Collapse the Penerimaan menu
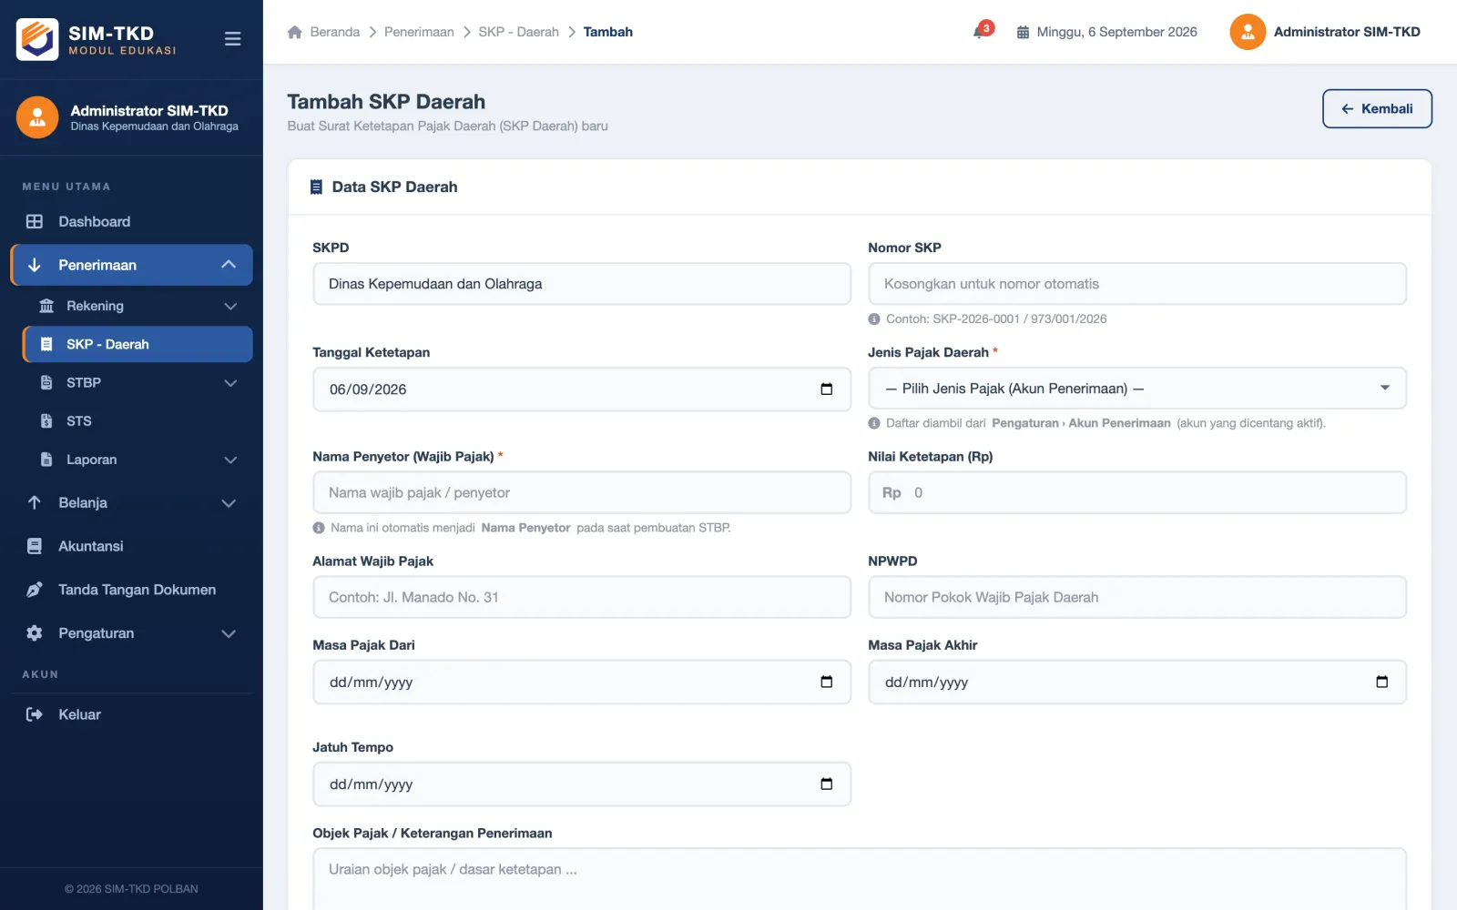This screenshot has height=910, width=1457. (x=131, y=265)
